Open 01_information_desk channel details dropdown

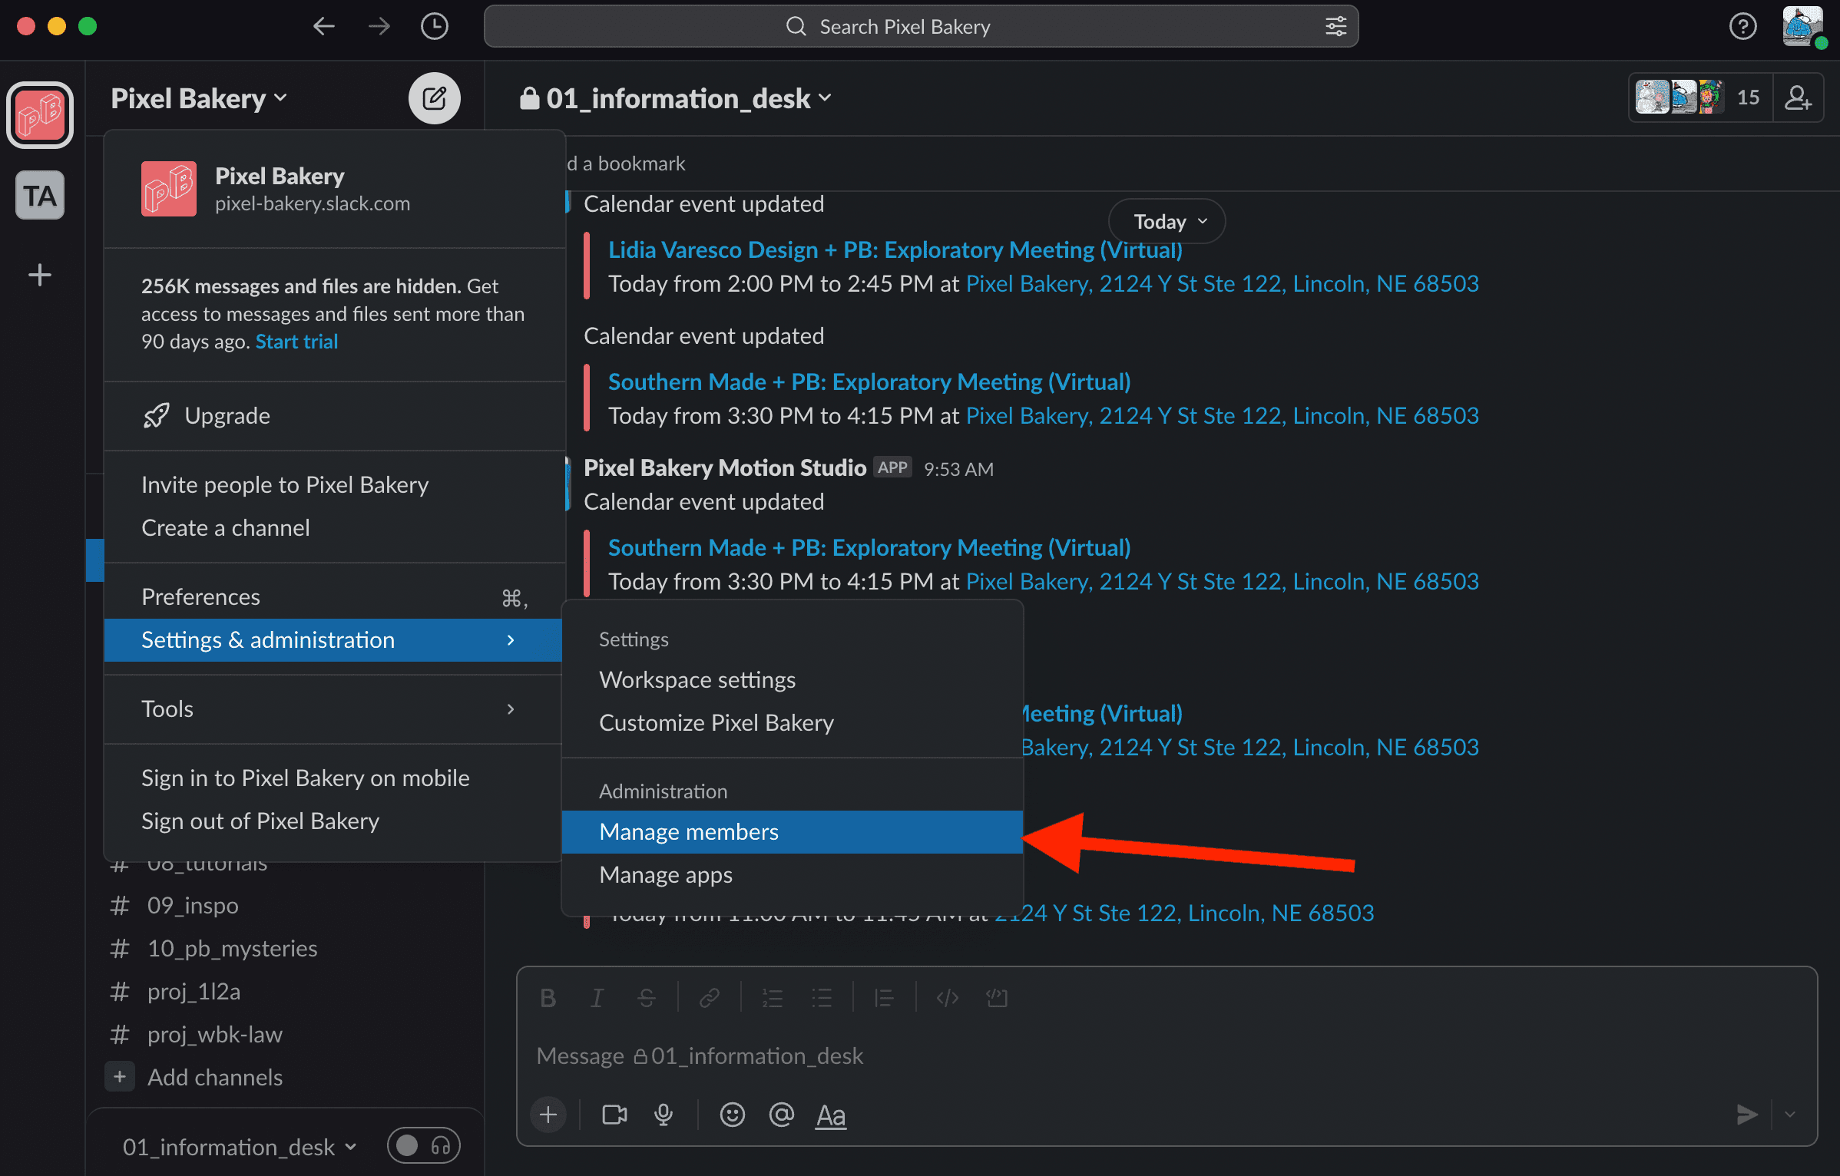click(677, 98)
